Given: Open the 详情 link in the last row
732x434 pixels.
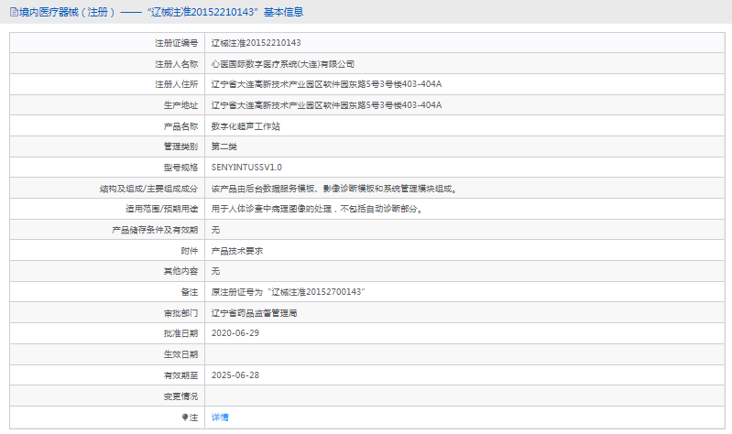Looking at the screenshot, I should [220, 417].
